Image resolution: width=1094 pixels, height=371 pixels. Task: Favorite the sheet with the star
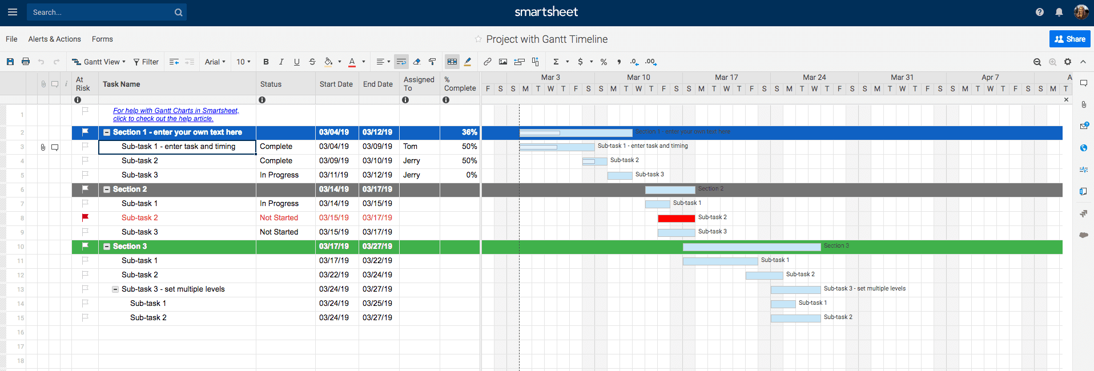[478, 39]
